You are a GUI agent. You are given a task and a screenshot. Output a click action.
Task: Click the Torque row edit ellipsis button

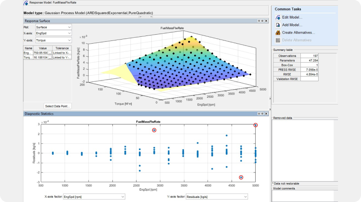50,58
